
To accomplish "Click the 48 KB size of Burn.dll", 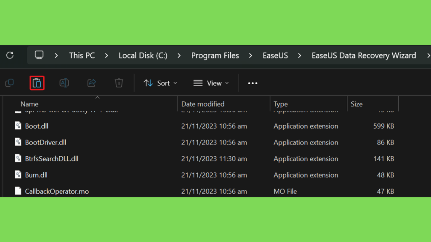I will 386,175.
